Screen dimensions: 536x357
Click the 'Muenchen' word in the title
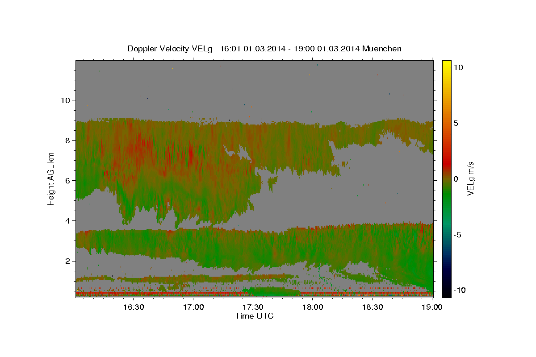tap(382, 49)
